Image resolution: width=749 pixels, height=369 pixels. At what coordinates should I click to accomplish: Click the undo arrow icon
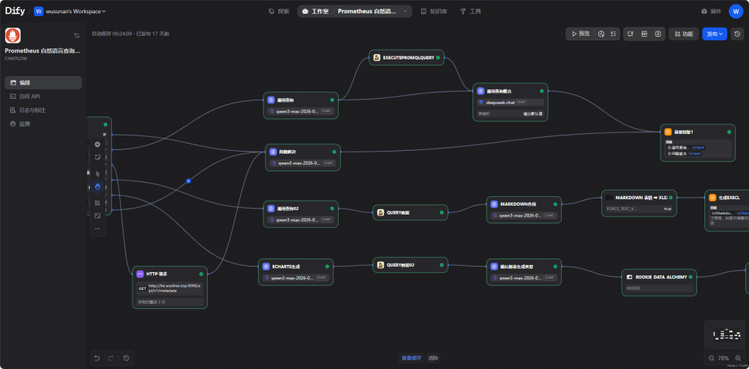click(x=97, y=357)
